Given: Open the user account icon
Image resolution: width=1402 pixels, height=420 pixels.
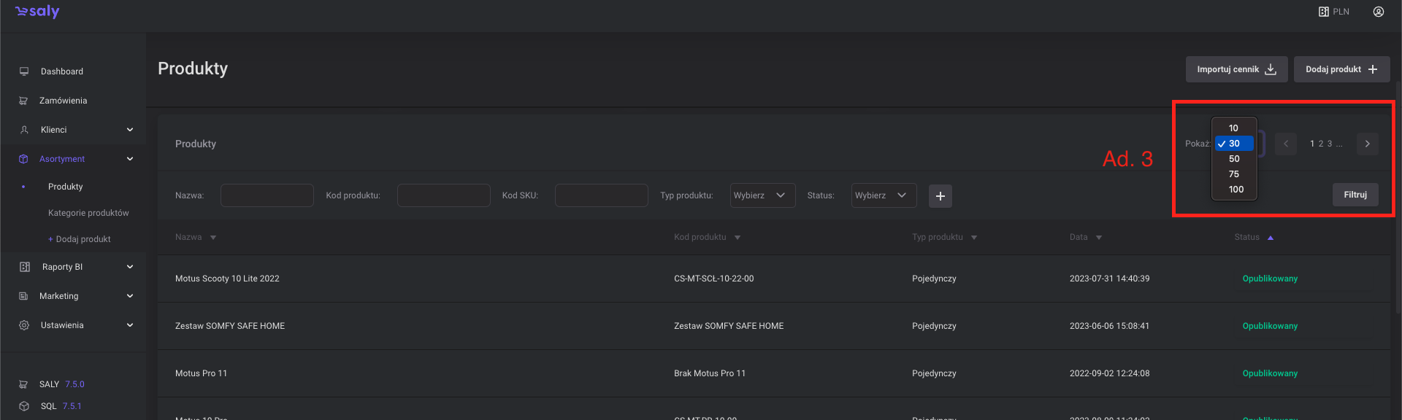Looking at the screenshot, I should [x=1378, y=12].
